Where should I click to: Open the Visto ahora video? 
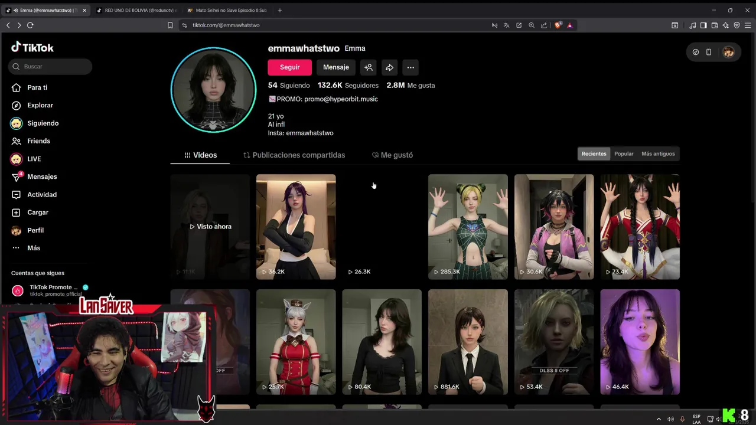coord(210,227)
